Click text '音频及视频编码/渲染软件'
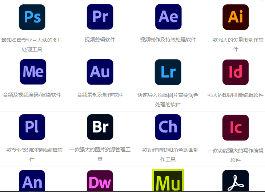 pyautogui.click(x=32, y=95)
